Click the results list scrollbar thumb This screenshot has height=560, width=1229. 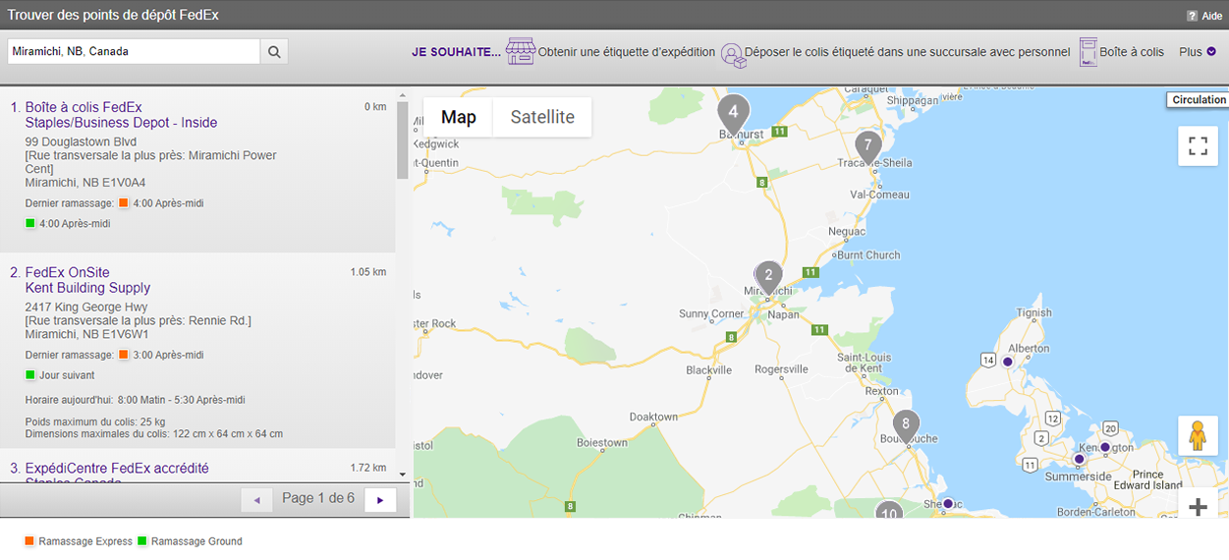coord(403,140)
